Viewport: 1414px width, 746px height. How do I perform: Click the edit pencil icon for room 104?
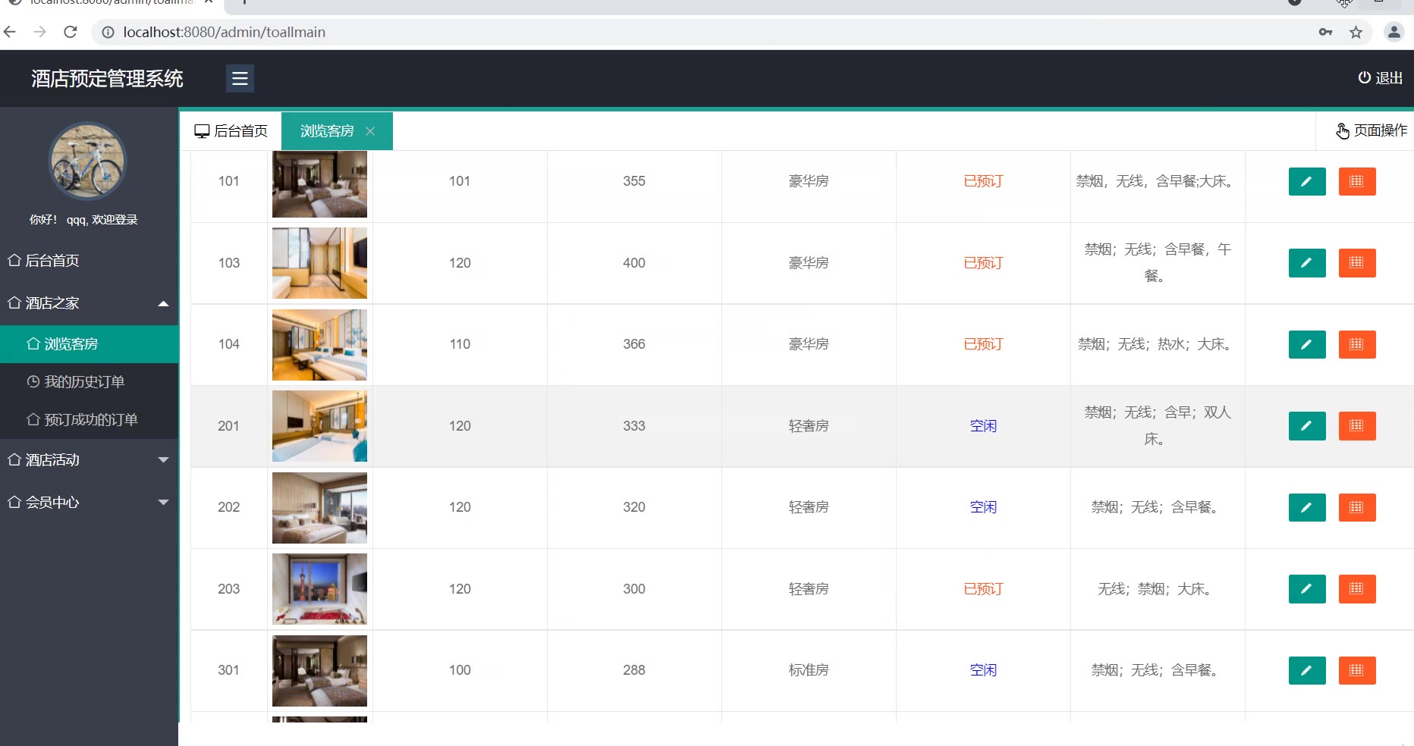[x=1306, y=344]
